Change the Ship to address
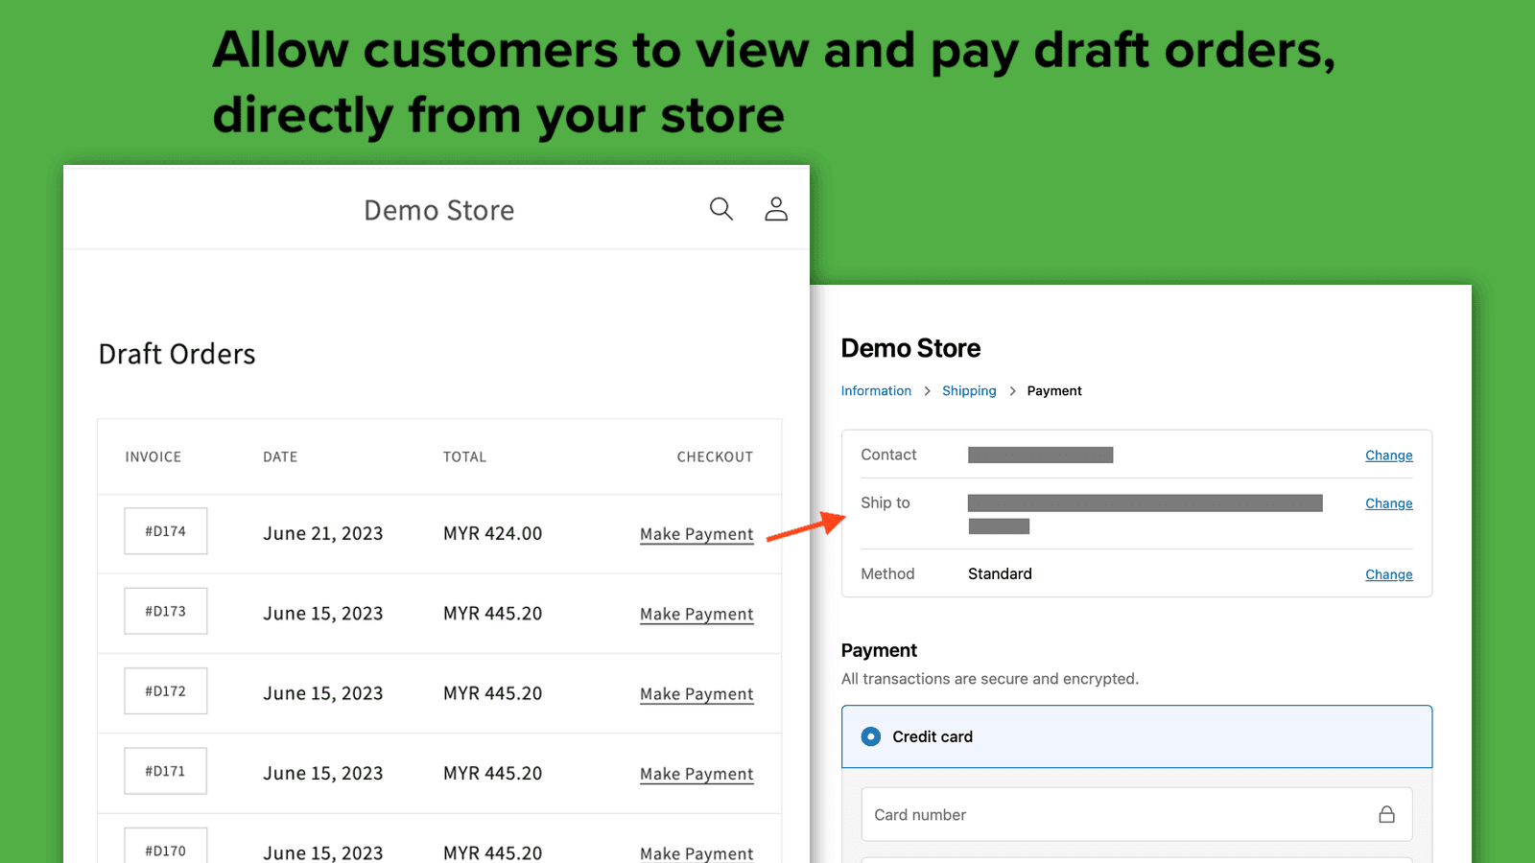Image resolution: width=1535 pixels, height=863 pixels. [1388, 502]
